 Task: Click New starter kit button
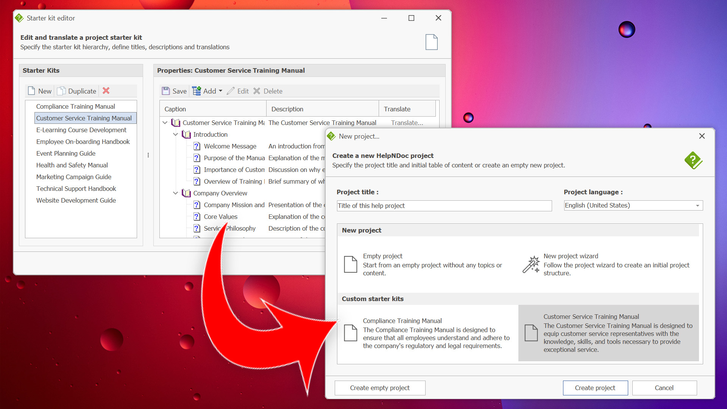tap(40, 91)
